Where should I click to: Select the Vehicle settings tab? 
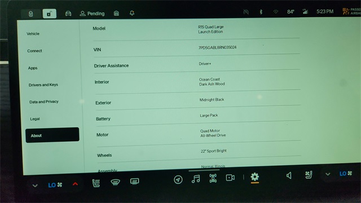coord(33,34)
